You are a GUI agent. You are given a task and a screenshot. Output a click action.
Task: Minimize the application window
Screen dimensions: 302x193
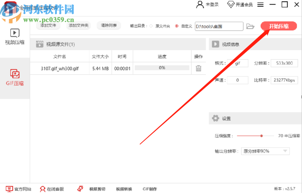tap(272, 5)
